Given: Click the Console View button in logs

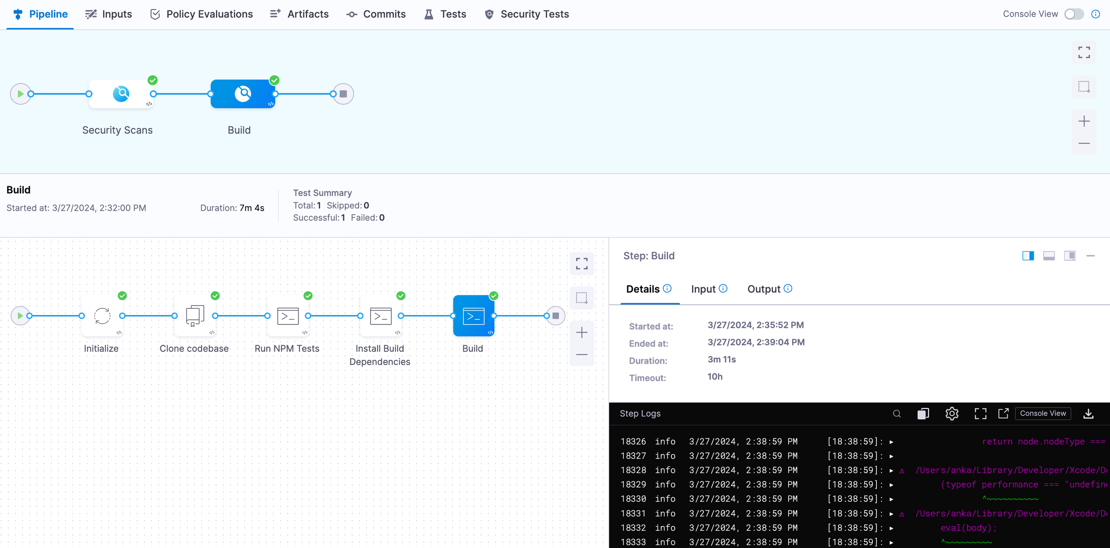Looking at the screenshot, I should tap(1042, 413).
